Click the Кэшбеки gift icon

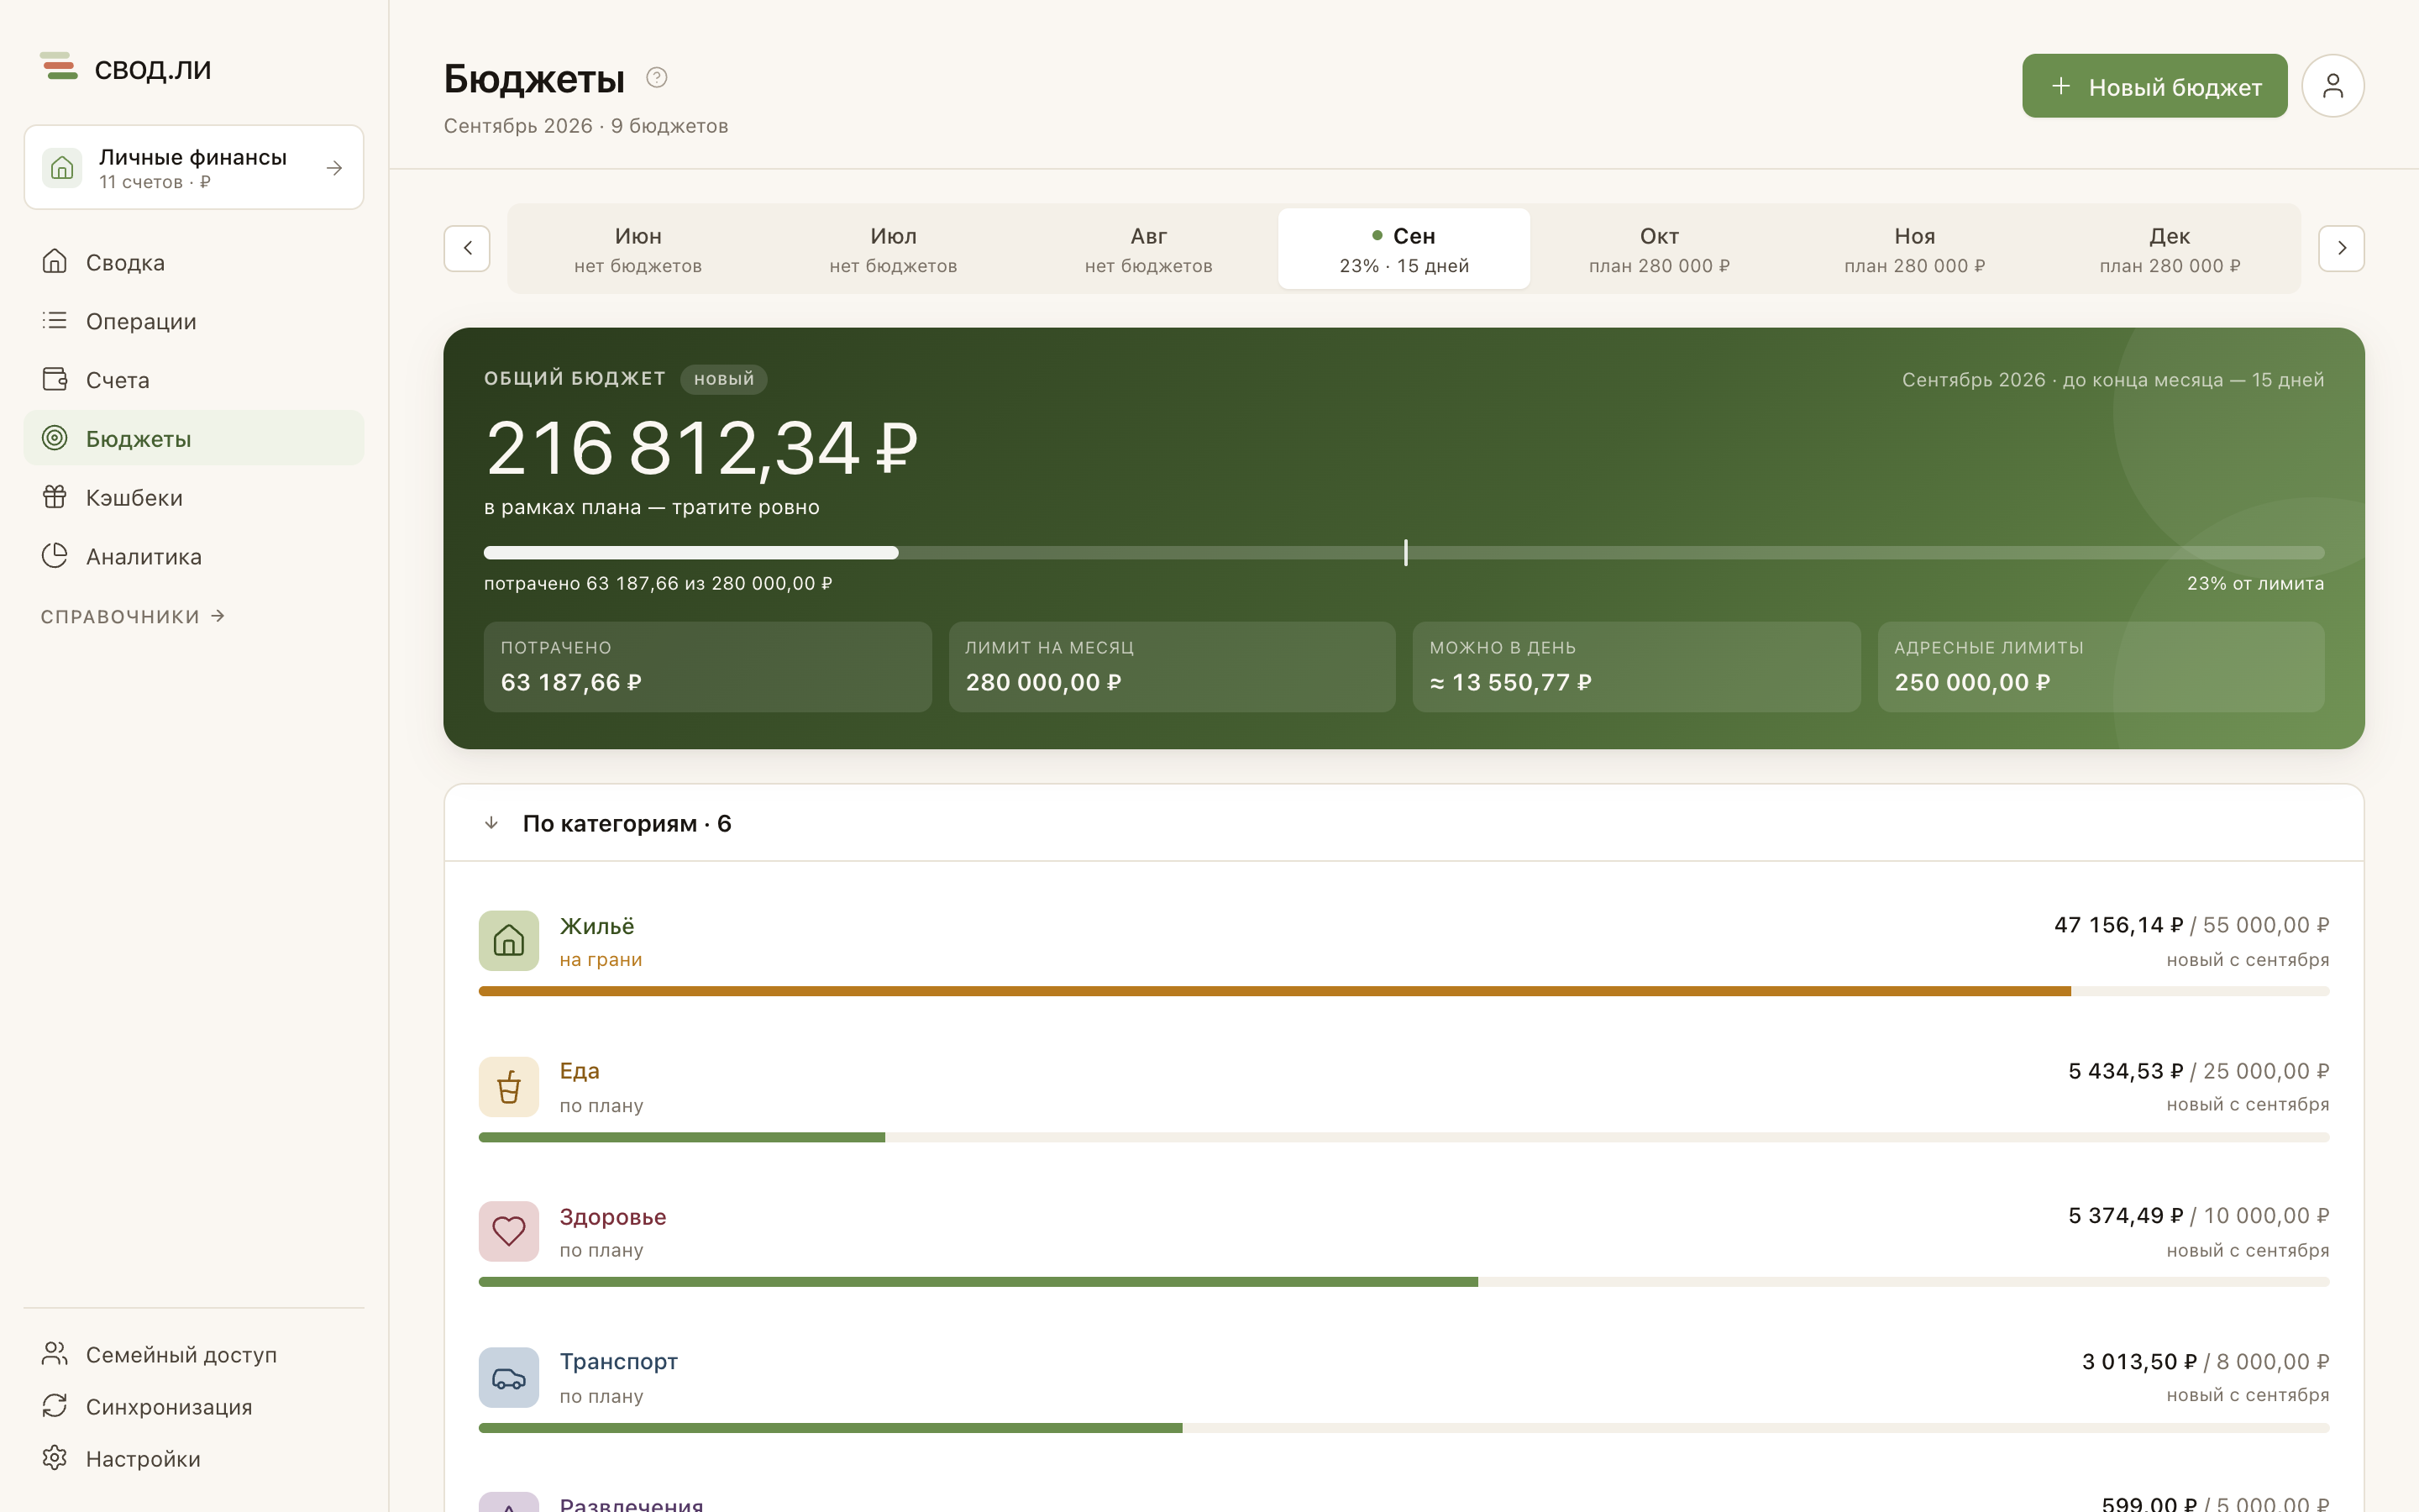click(55, 497)
